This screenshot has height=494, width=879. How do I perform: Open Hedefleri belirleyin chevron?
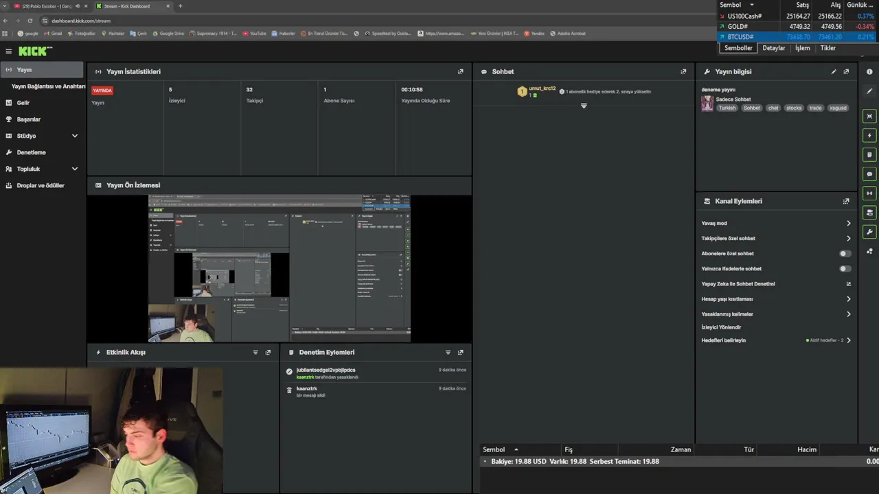(x=849, y=340)
